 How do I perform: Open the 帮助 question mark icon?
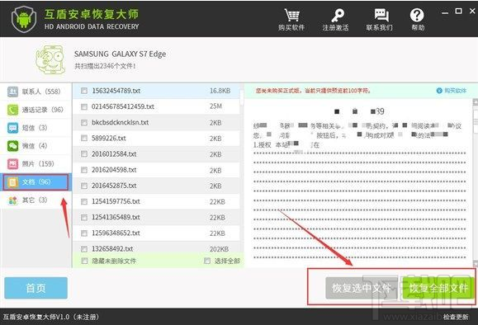pyautogui.click(x=417, y=15)
